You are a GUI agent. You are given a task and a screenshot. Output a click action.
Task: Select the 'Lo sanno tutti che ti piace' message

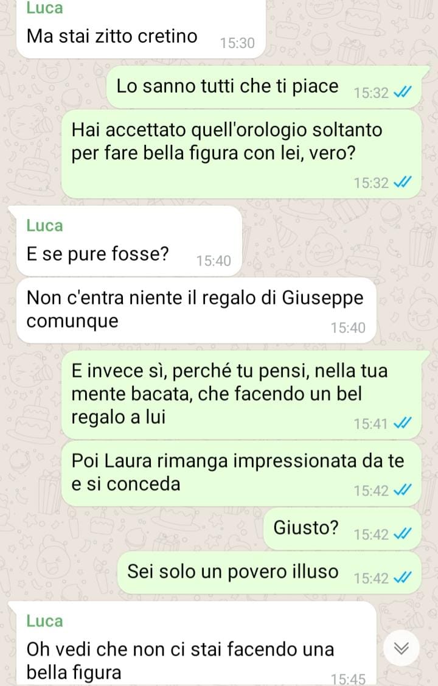pyautogui.click(x=265, y=87)
